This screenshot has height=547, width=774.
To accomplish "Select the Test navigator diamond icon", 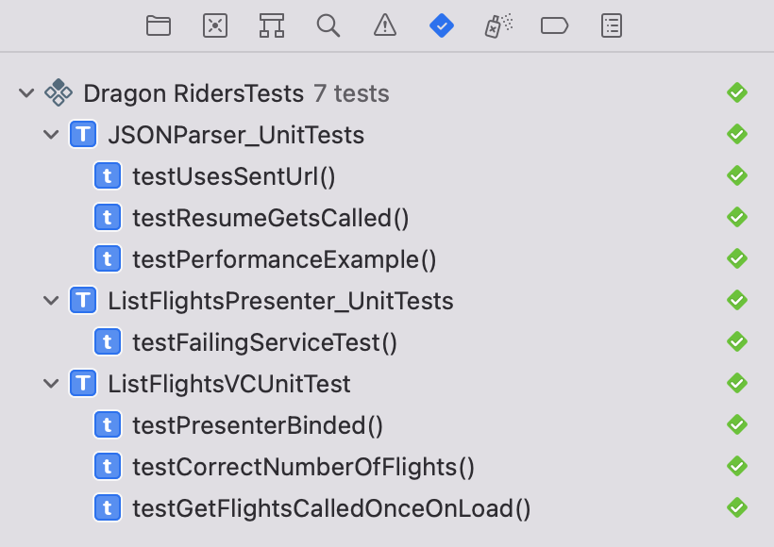I will click(x=442, y=25).
